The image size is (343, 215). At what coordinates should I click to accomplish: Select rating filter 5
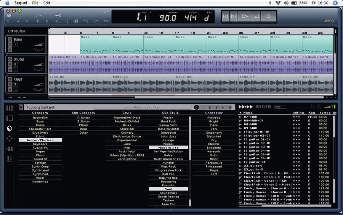click(x=230, y=107)
